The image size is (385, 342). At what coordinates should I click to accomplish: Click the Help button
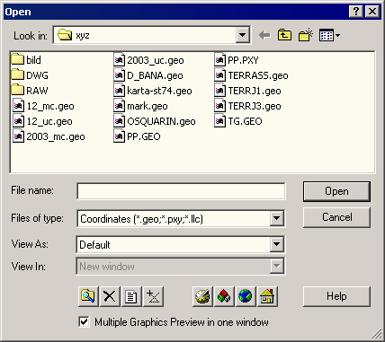336,296
